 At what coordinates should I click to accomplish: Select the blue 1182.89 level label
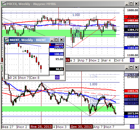132,48
